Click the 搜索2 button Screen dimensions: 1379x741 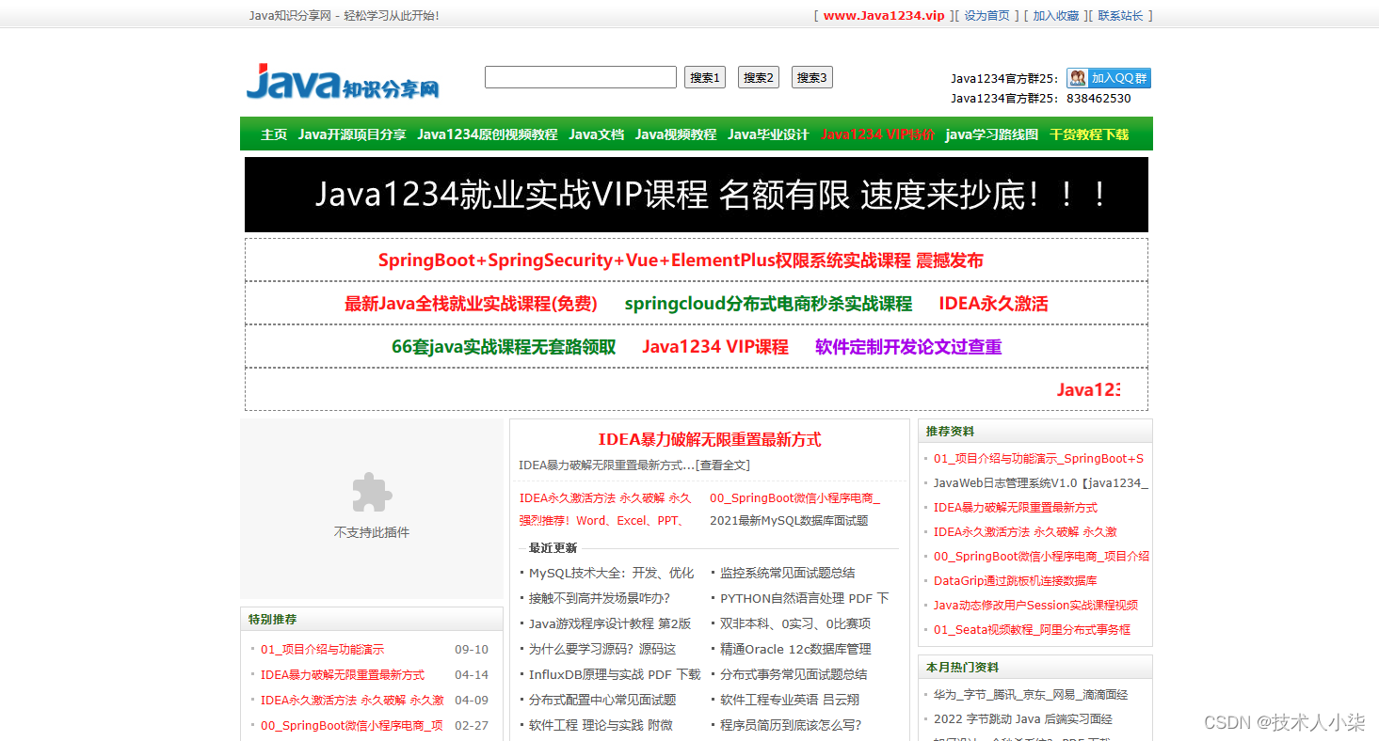pyautogui.click(x=759, y=77)
